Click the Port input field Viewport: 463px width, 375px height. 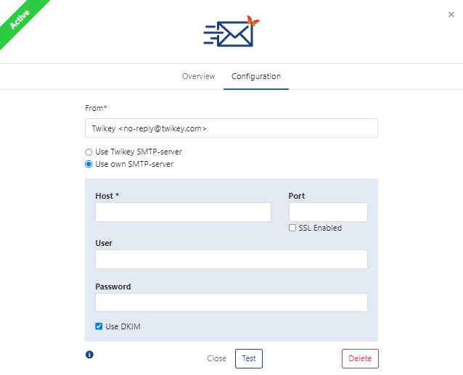328,212
